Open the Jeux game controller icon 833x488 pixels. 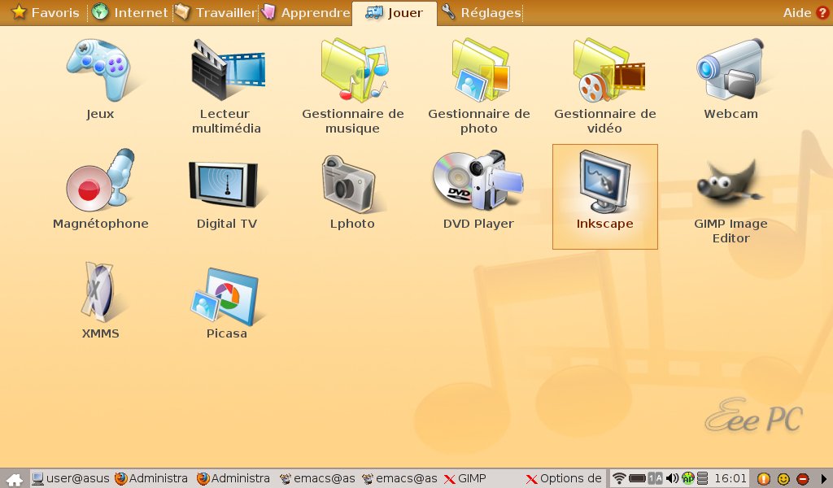pyautogui.click(x=100, y=69)
